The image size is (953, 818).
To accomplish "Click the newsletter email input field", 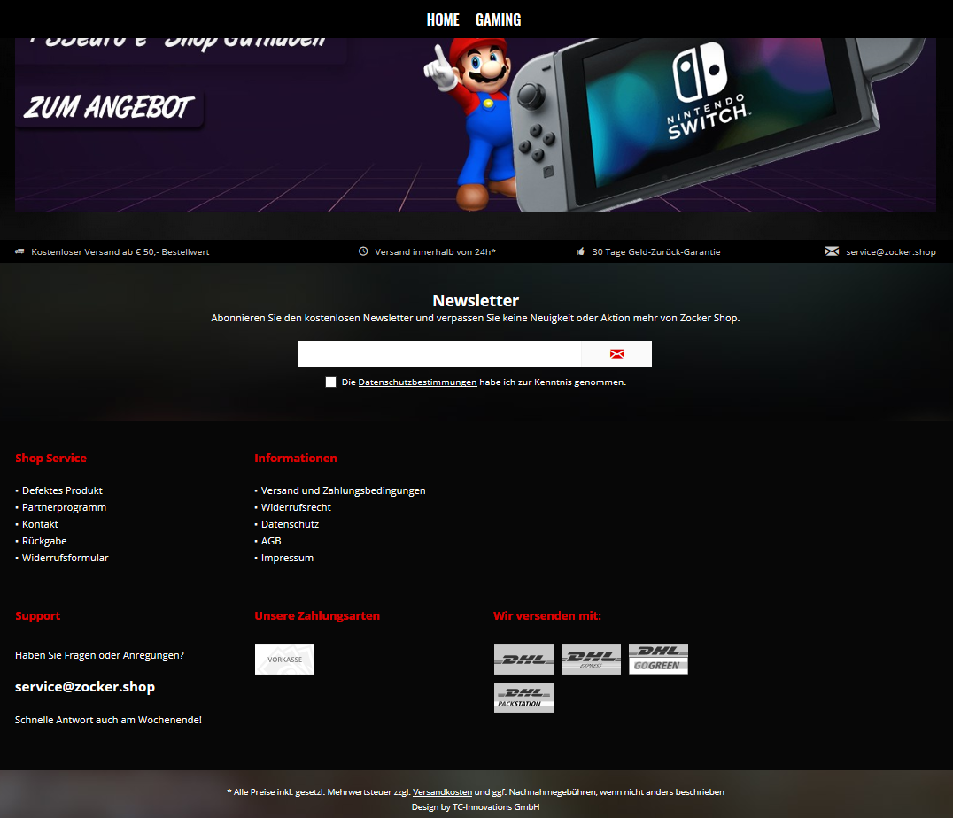I will [439, 354].
